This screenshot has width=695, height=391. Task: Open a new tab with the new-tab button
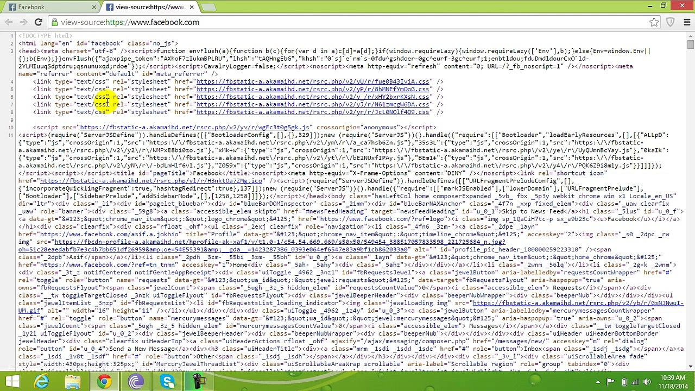pos(208,7)
